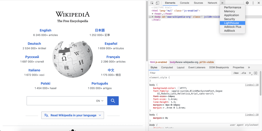Switch to the Elements tab

click(170, 3)
